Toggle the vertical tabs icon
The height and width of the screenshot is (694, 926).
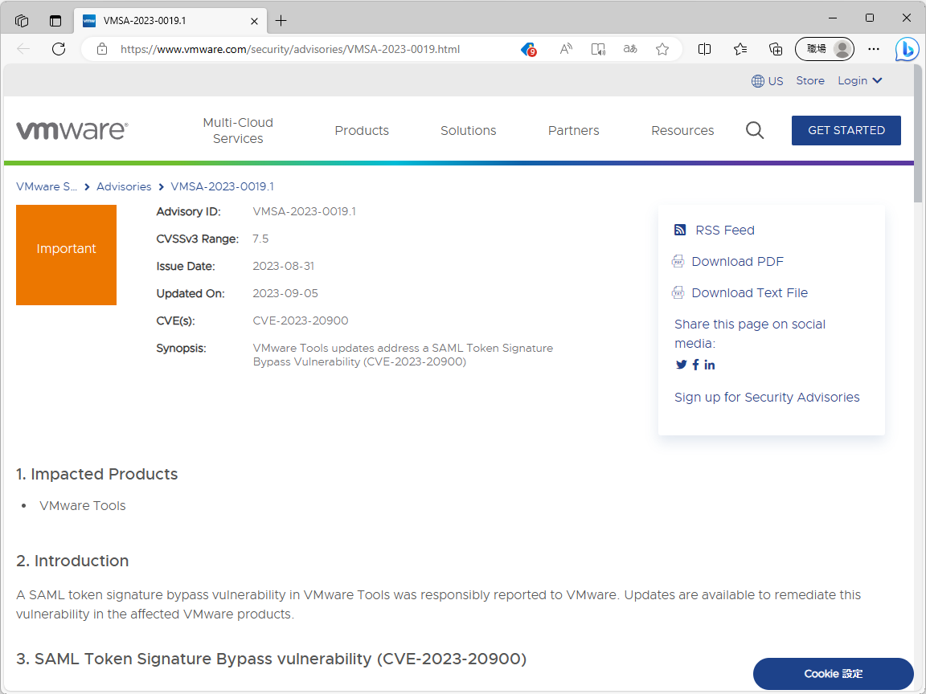click(x=55, y=21)
